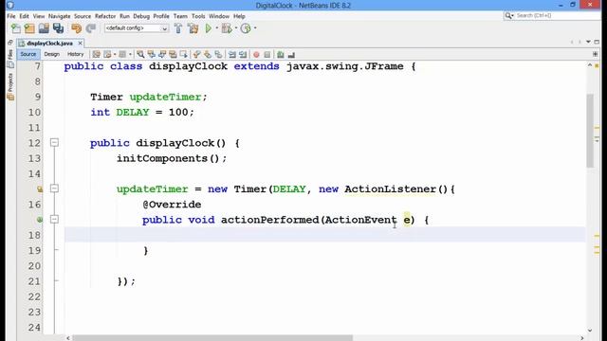Open the Profile Project dropdown arrow
Screen dimensions: 607x341
255,28
